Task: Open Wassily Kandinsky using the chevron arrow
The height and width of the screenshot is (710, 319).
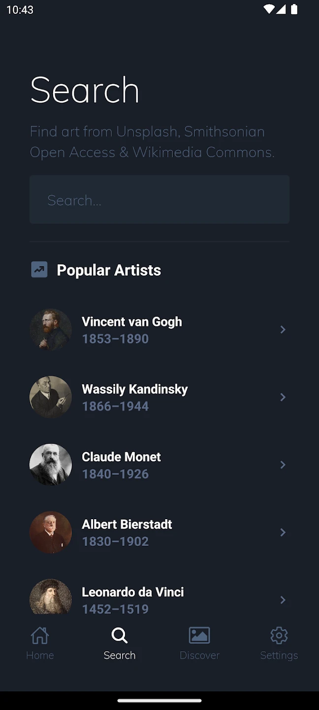Action: [283, 397]
